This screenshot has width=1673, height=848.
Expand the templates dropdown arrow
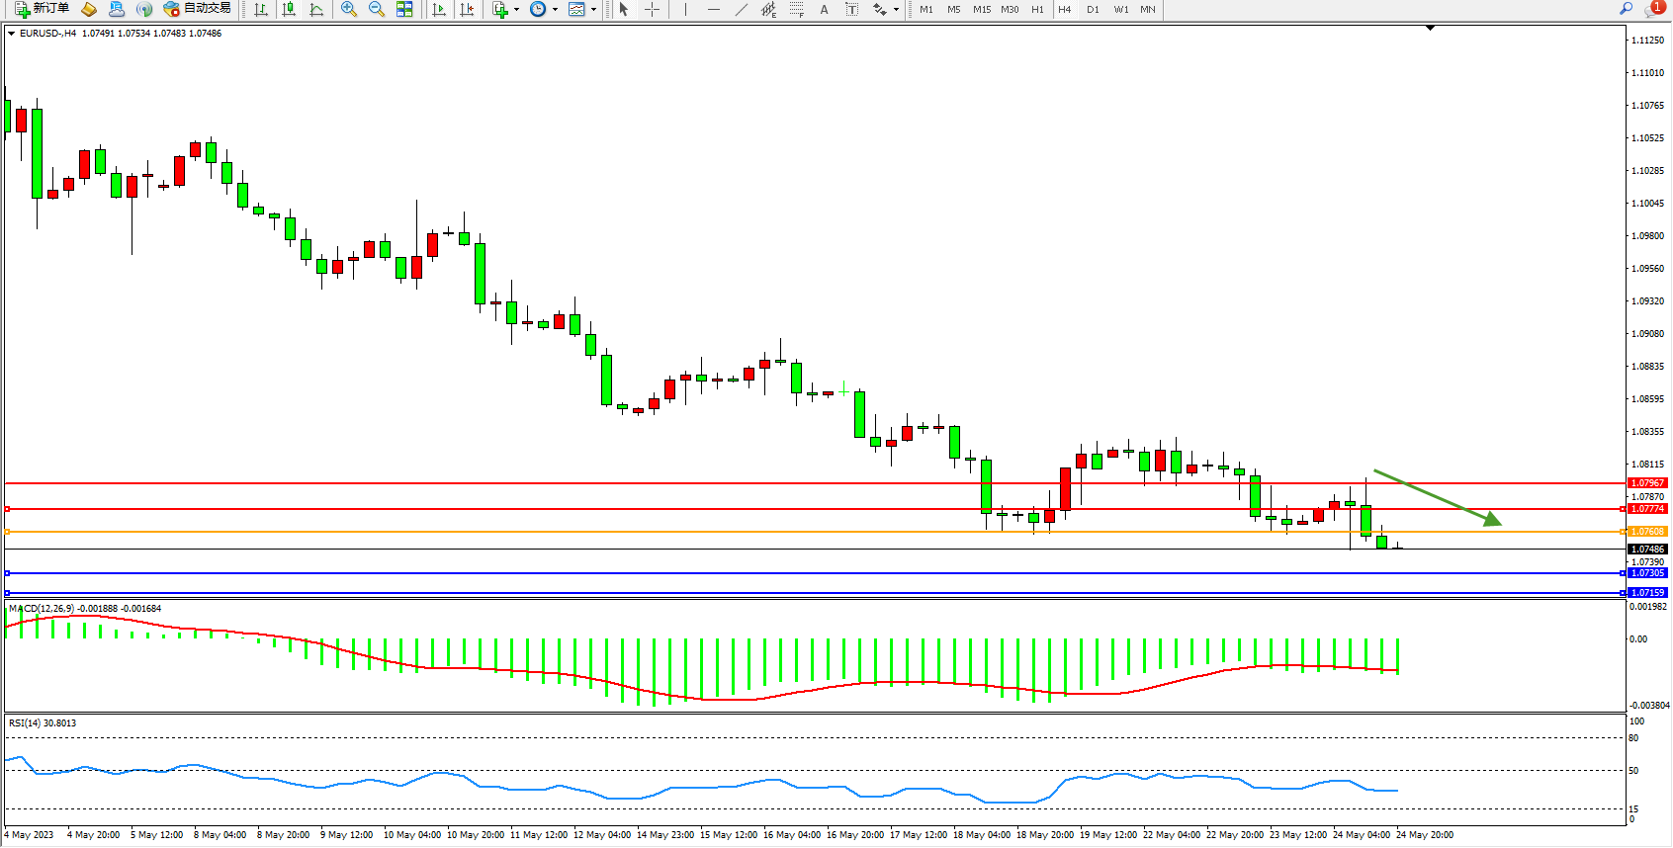coord(593,9)
